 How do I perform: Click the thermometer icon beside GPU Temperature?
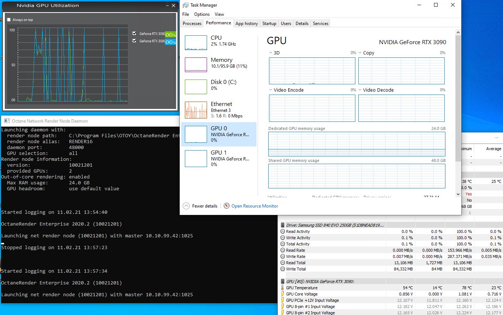283,288
